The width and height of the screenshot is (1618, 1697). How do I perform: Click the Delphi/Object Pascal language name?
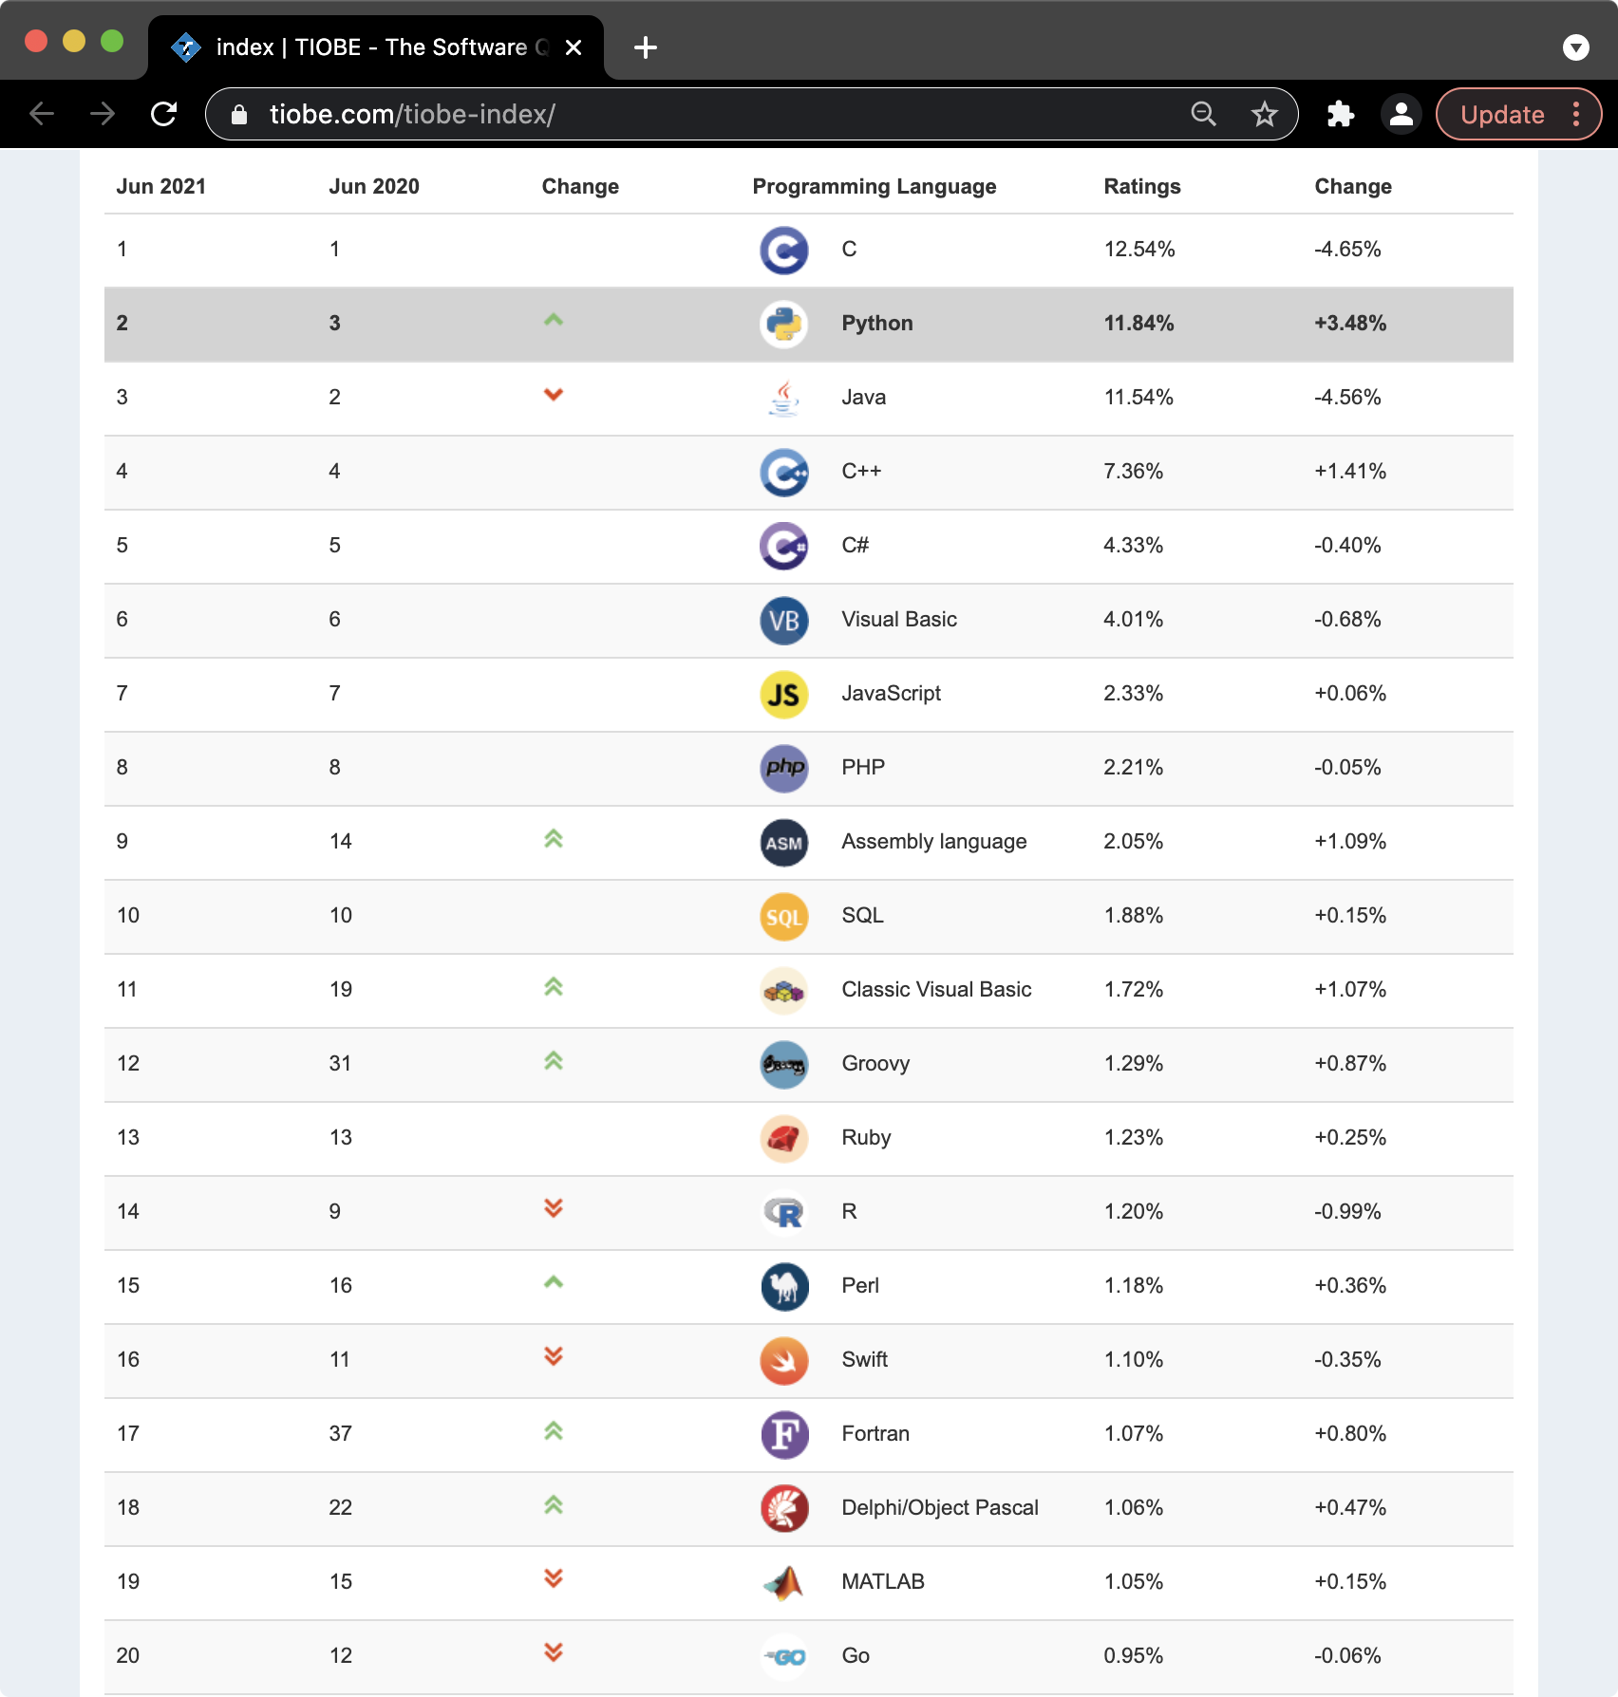939,1508
